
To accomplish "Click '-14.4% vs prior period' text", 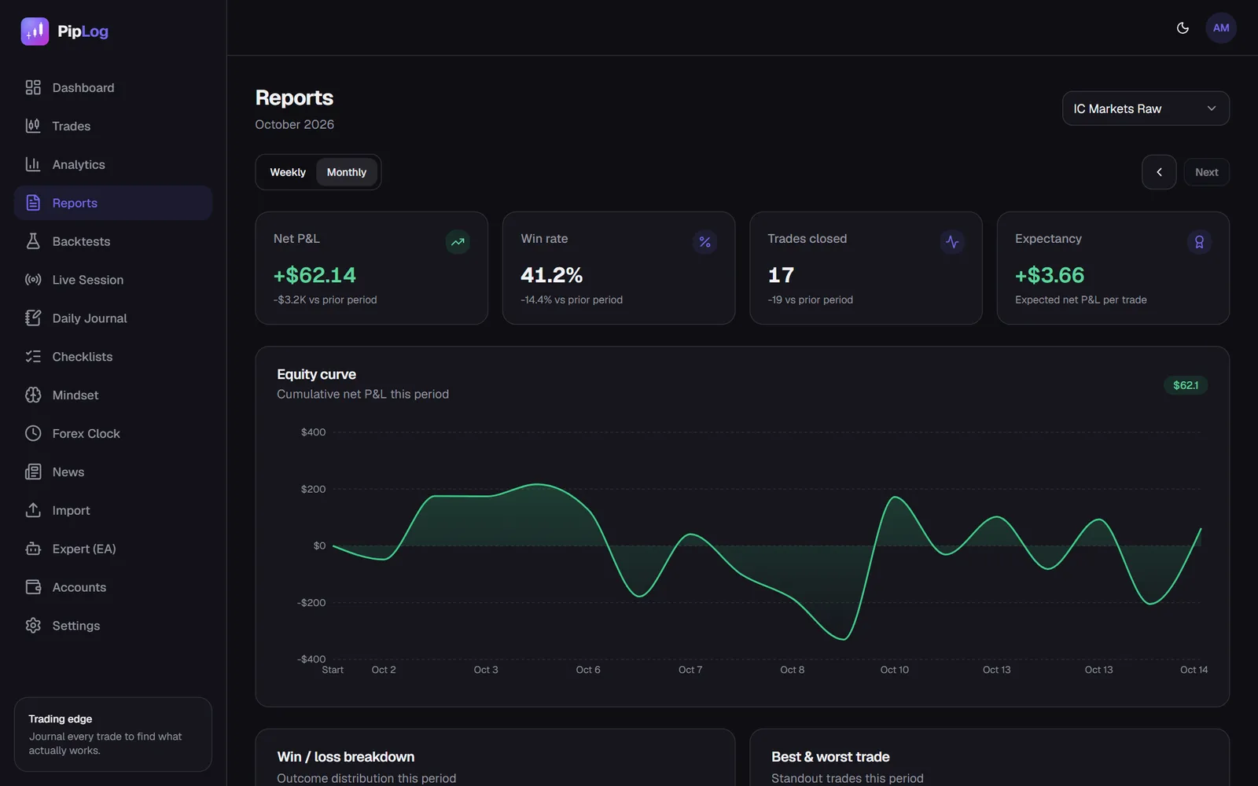I will [x=572, y=299].
